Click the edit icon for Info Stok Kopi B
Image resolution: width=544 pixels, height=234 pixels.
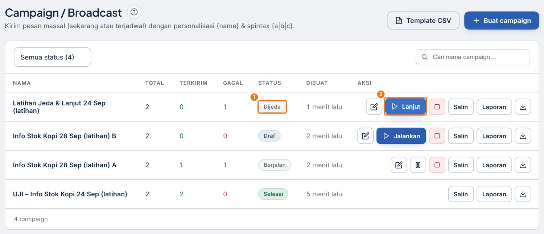[x=366, y=136]
